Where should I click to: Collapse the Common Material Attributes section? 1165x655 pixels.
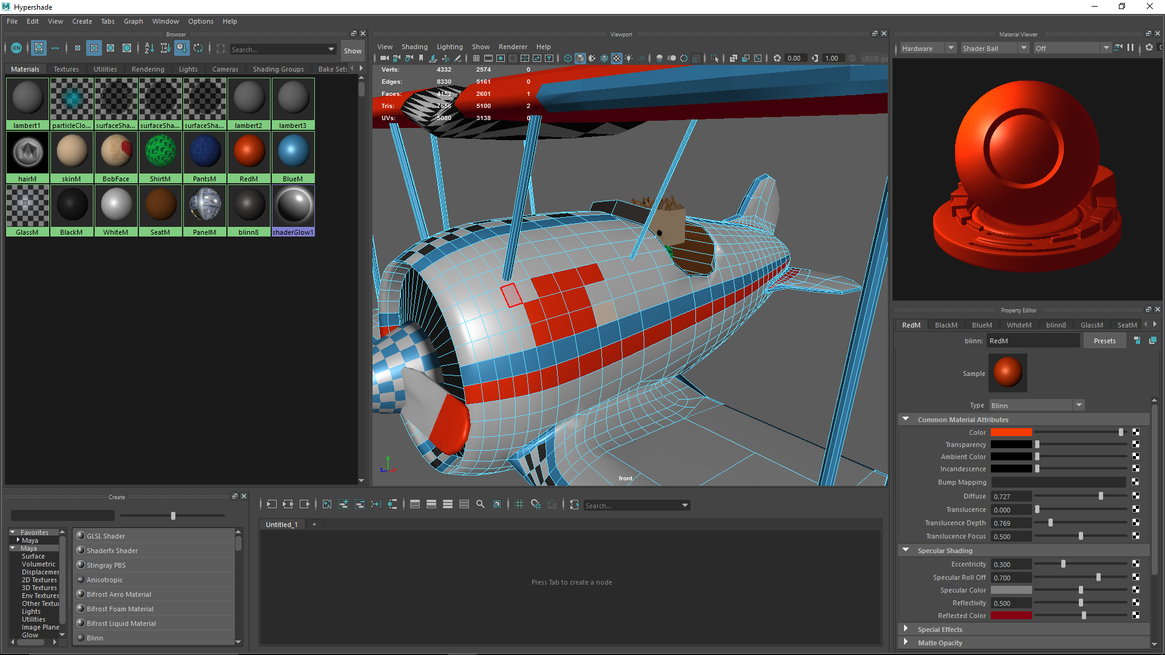[906, 419]
